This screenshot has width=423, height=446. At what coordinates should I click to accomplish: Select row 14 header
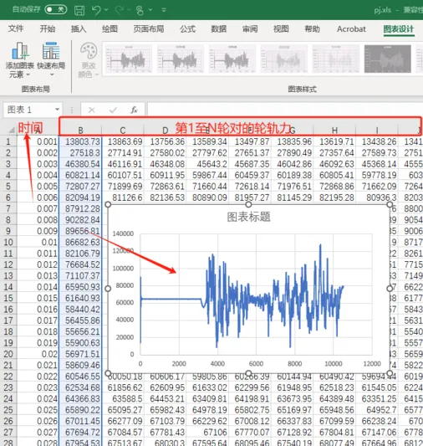[x=8, y=287]
